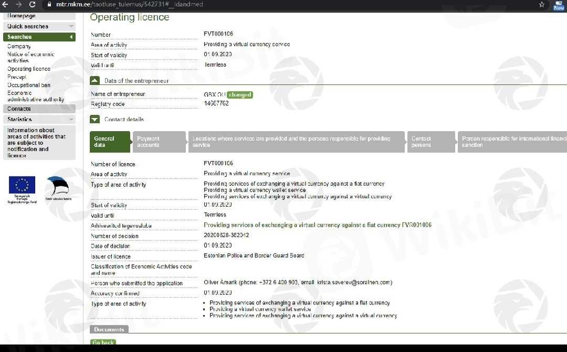Expand the Quick searches sidebar section
Image resolution: width=567 pixels, height=352 pixels.
point(39,26)
